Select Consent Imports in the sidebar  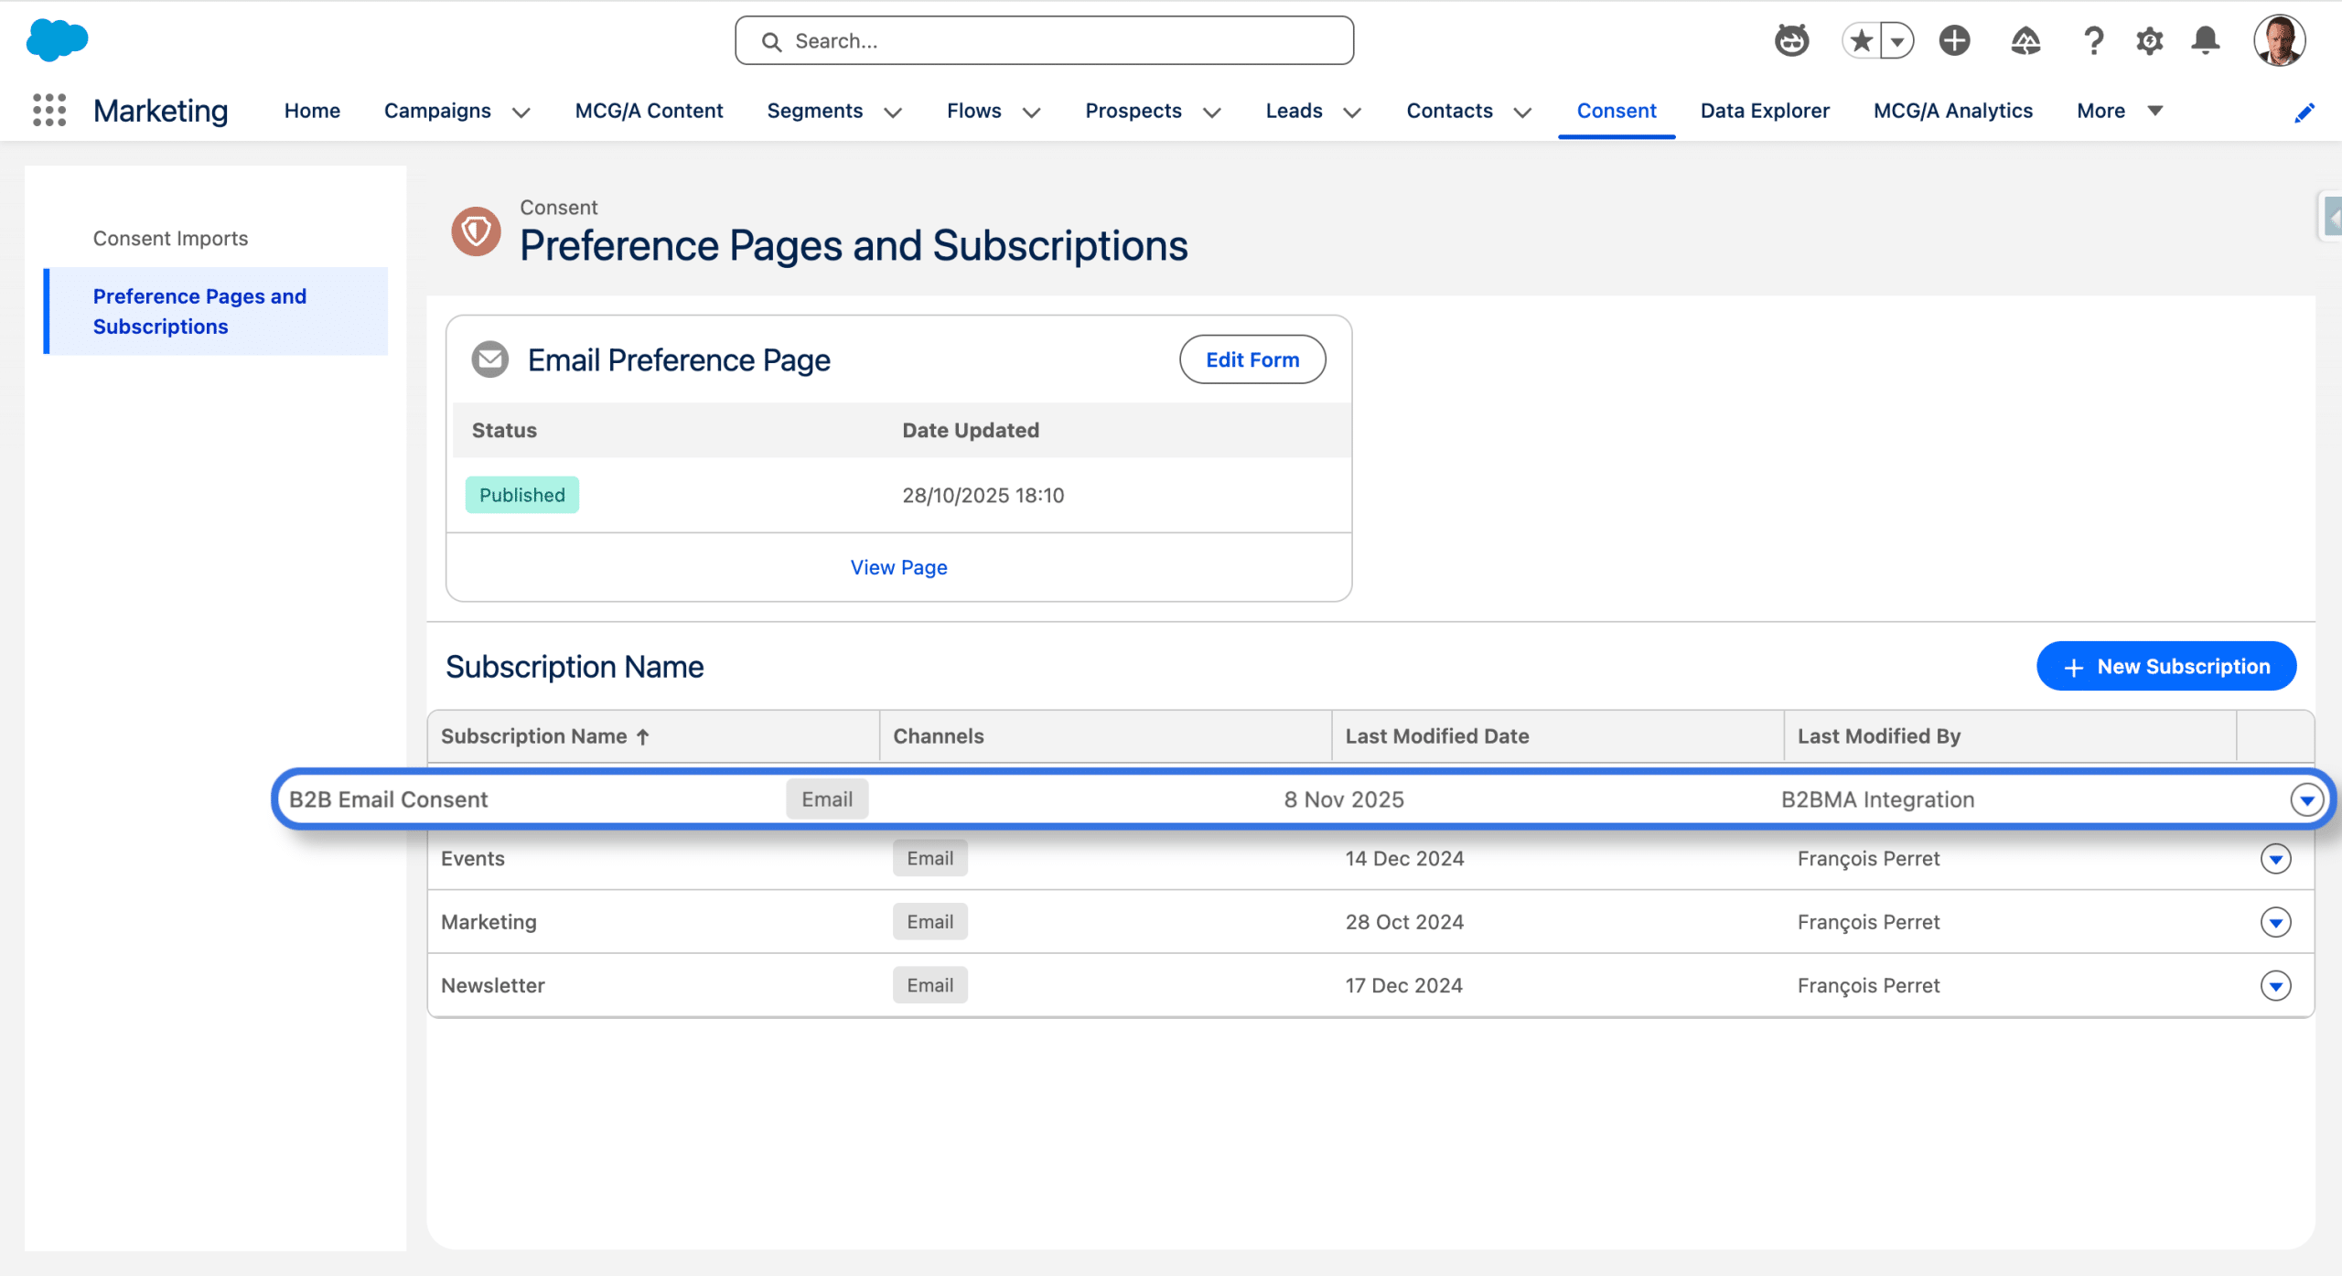[170, 238]
